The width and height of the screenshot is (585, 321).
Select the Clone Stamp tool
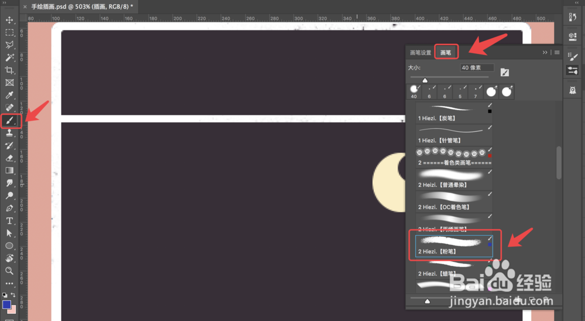(9, 133)
